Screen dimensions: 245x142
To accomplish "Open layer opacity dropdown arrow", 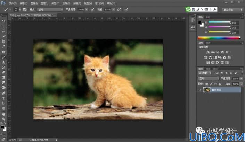I will [241, 79].
